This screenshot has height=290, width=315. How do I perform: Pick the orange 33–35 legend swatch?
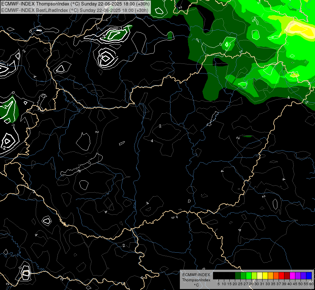[x=271, y=275]
